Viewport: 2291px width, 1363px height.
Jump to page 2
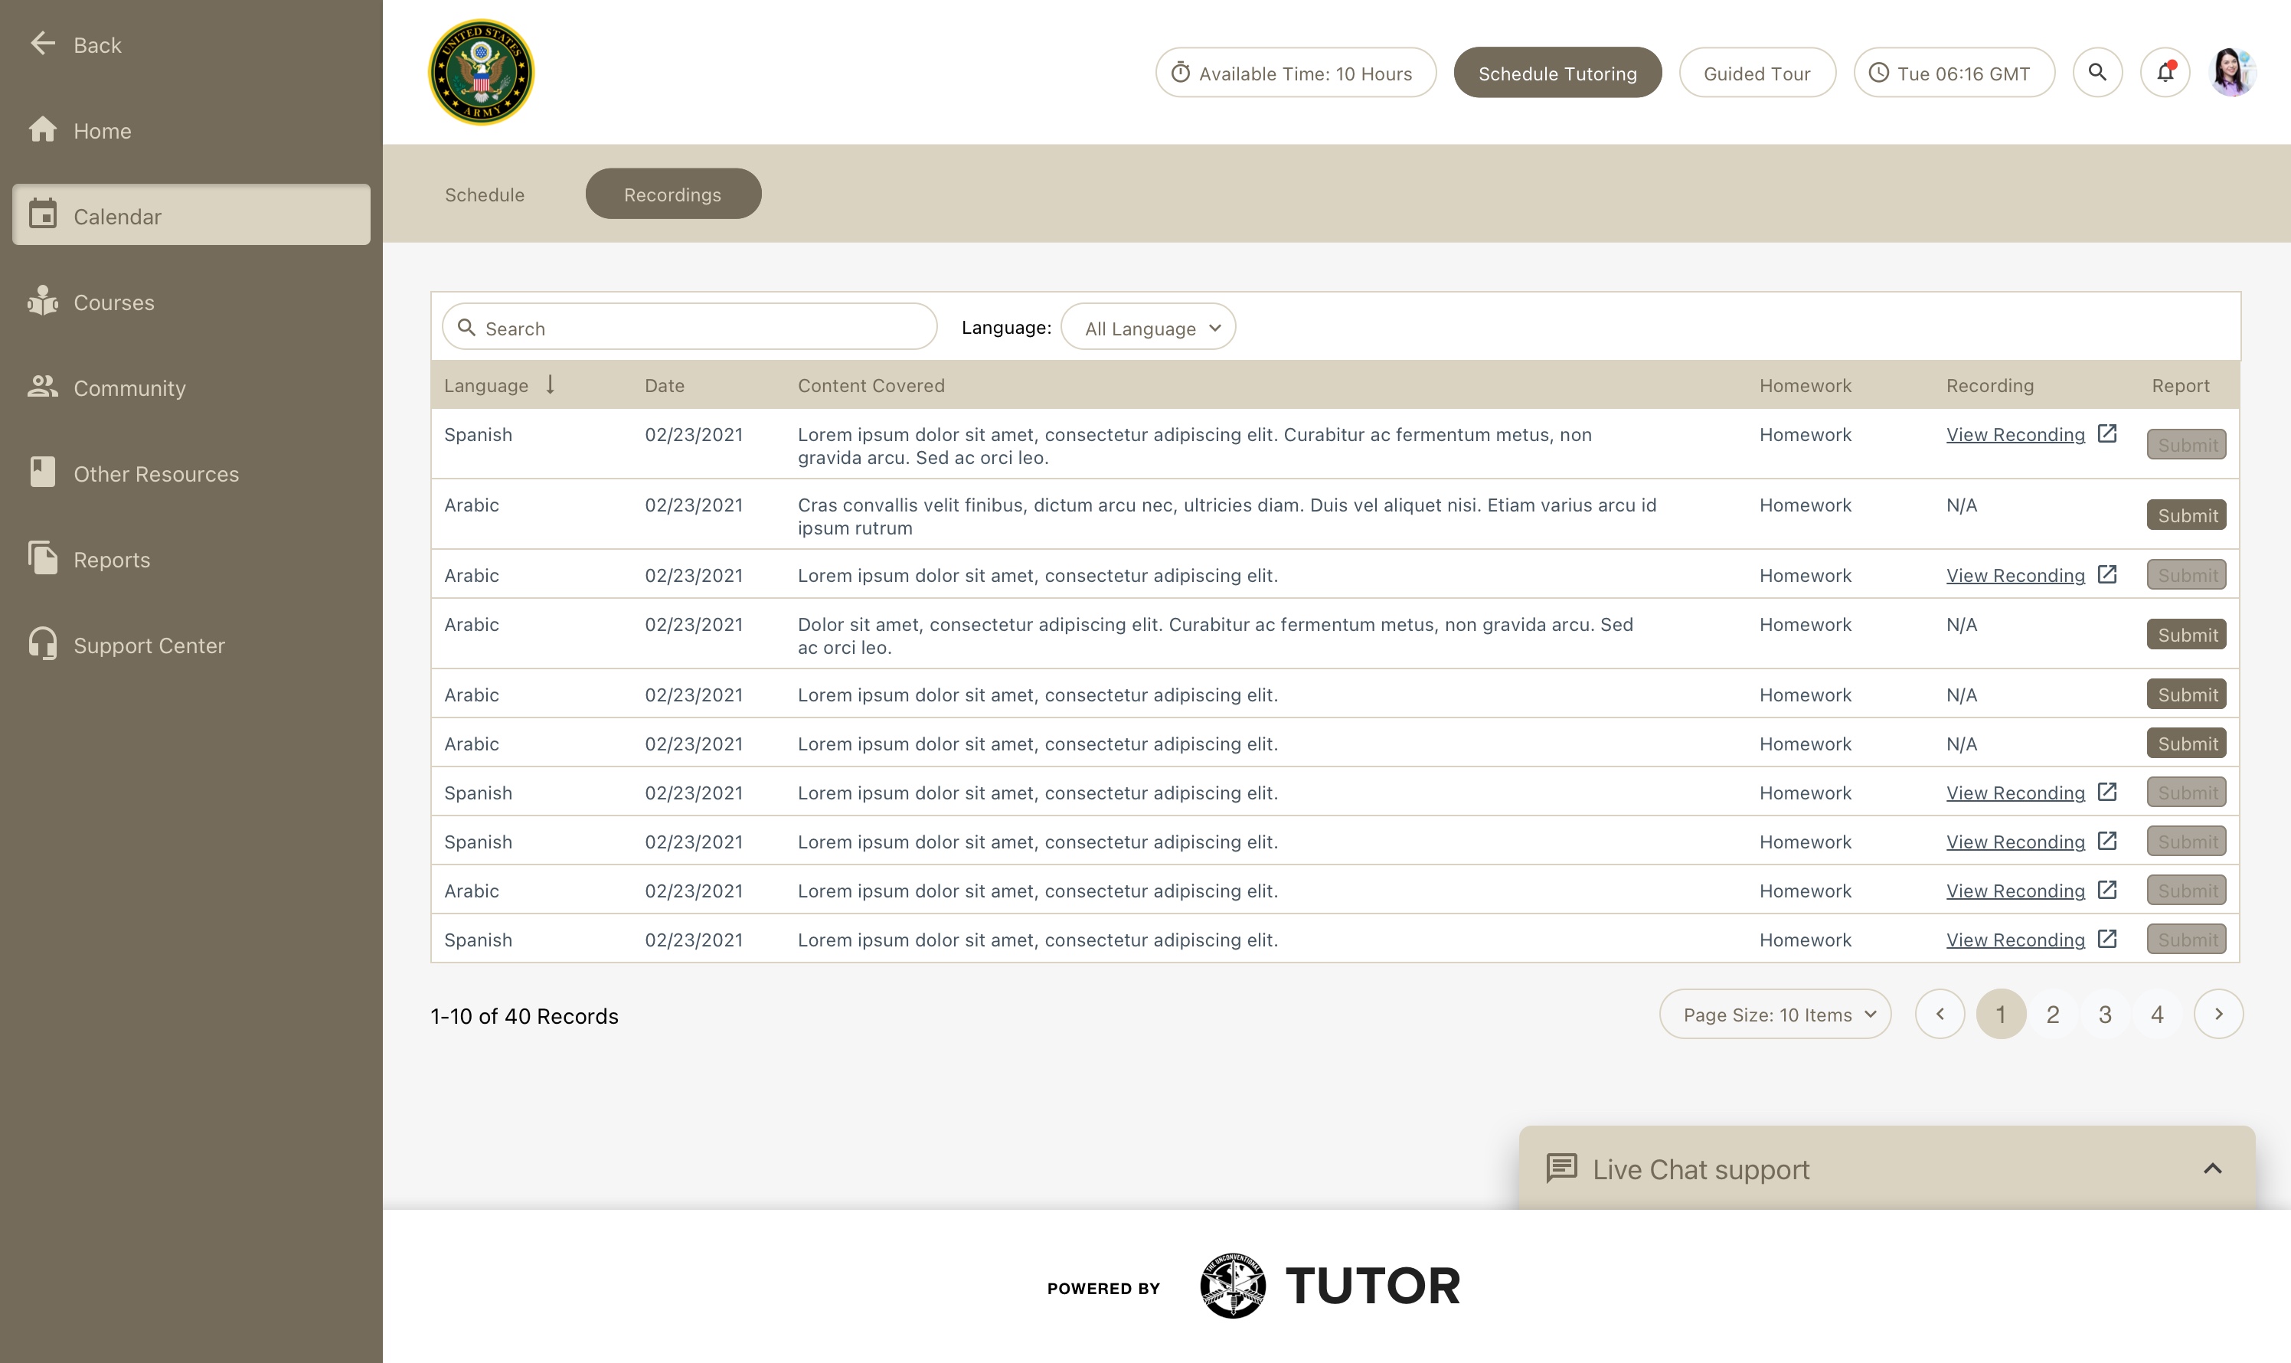(x=2053, y=1013)
